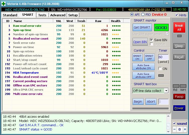Image resolution: width=189 pixels, height=135 pixels.
Task: Decrease sound volume with minus button
Action: pos(174,129)
